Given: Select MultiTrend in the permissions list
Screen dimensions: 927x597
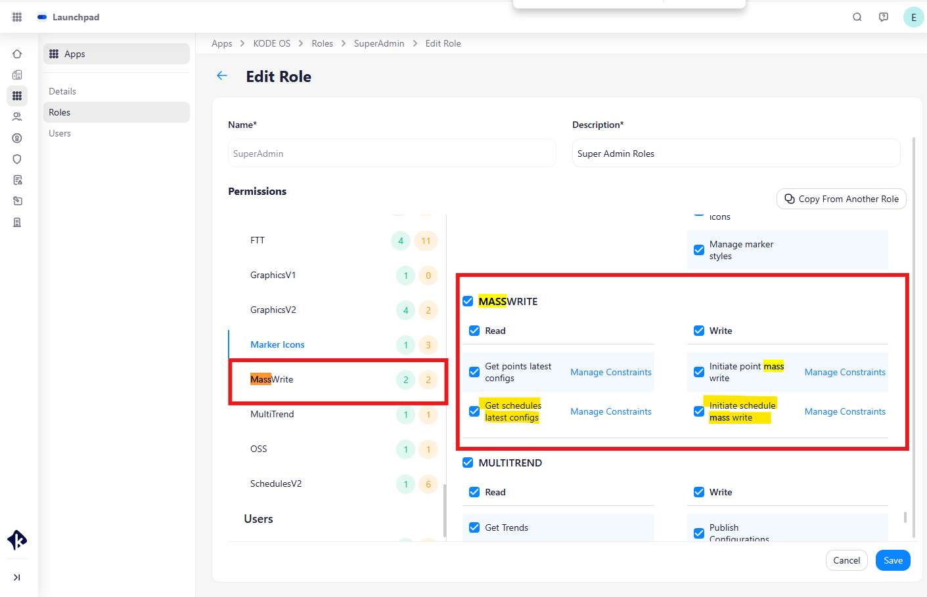Looking at the screenshot, I should click(272, 414).
